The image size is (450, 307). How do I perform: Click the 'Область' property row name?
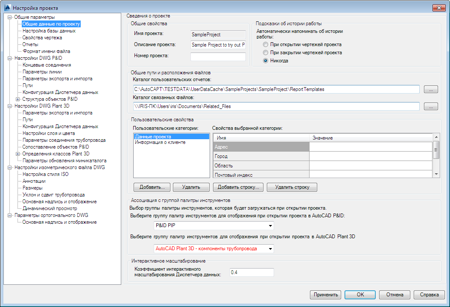click(x=261, y=166)
